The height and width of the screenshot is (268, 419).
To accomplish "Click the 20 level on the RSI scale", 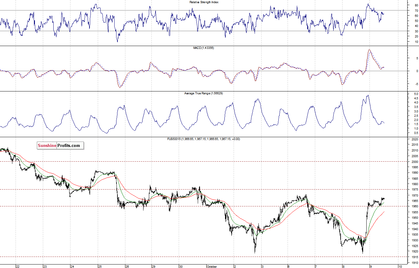I will click(416, 37).
